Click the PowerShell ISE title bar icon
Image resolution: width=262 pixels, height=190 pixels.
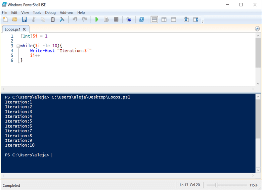point(4,4)
